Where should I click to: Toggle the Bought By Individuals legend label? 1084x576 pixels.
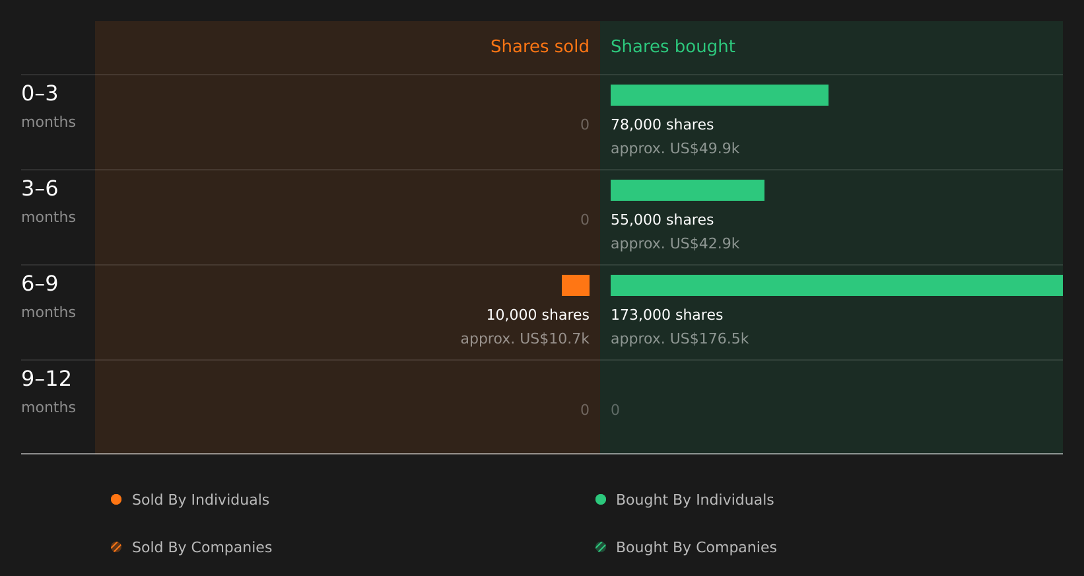(695, 500)
